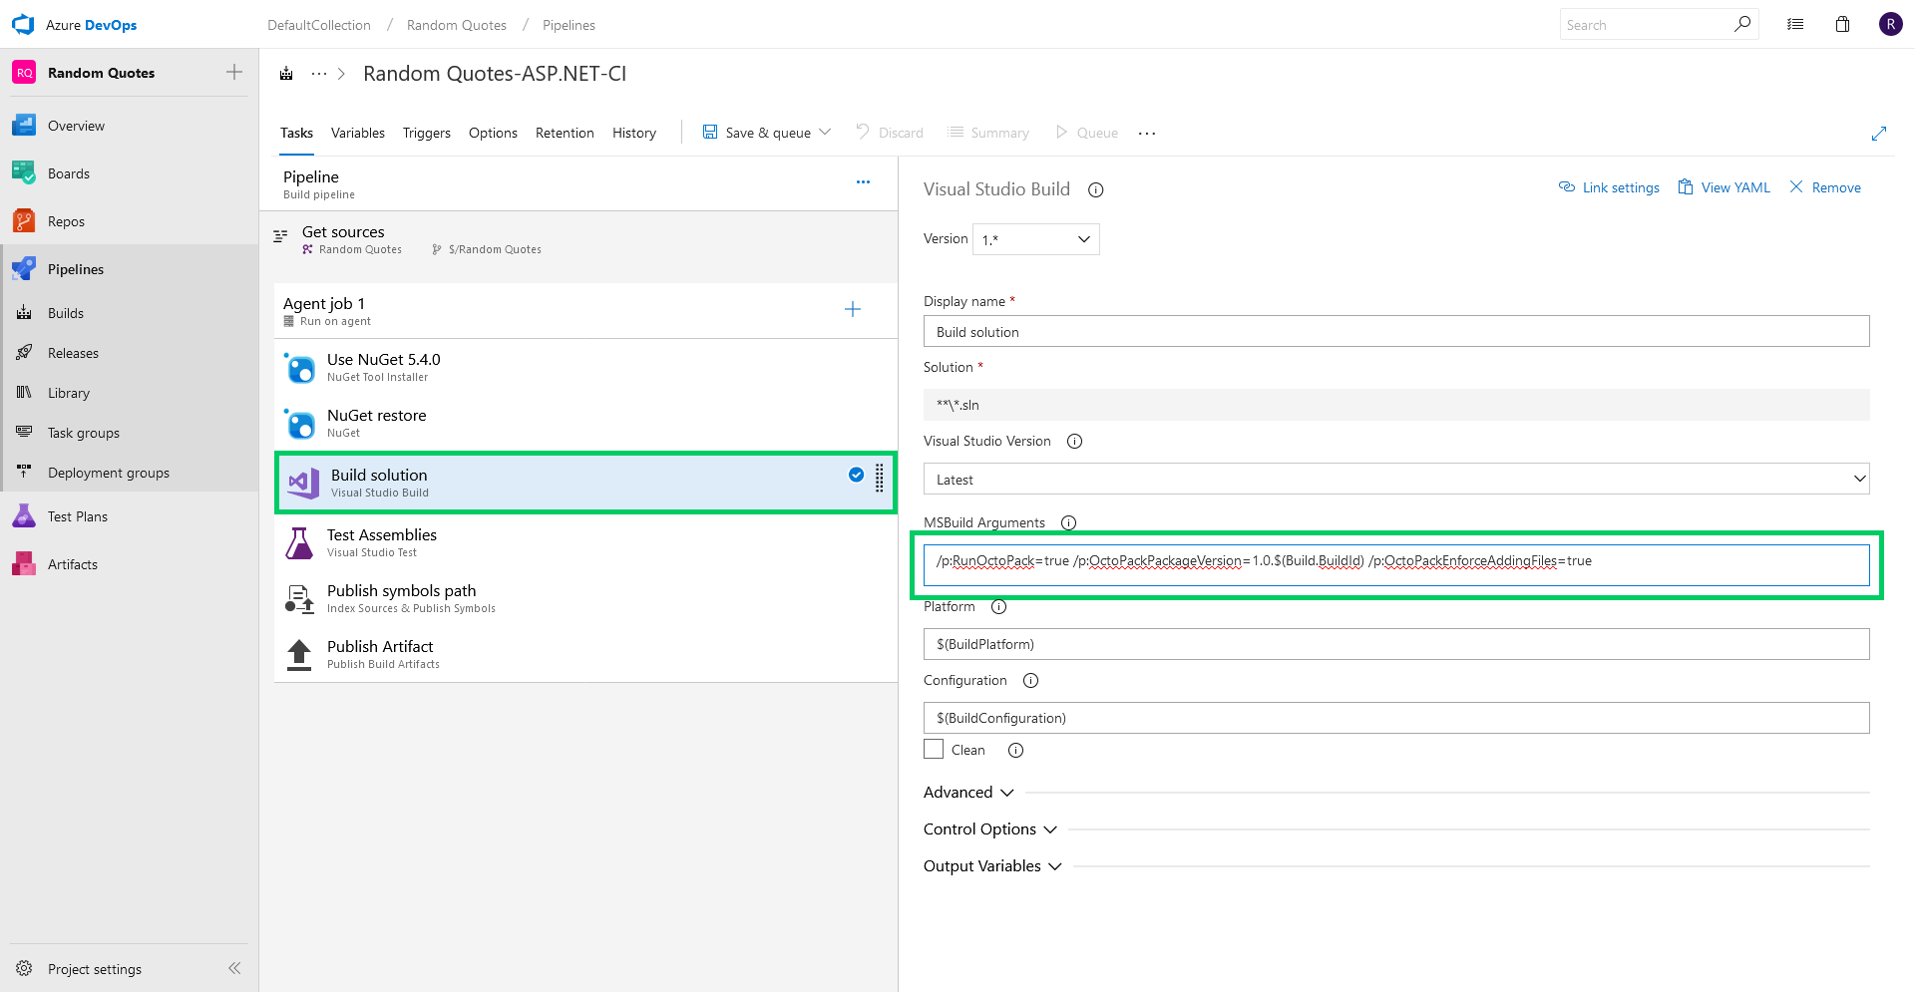
Task: Select the Get sources step
Action: click(578, 239)
